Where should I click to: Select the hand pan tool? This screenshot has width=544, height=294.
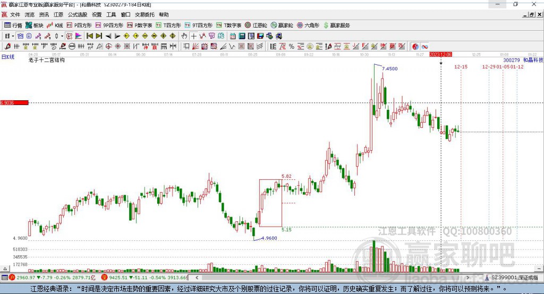[184, 36]
